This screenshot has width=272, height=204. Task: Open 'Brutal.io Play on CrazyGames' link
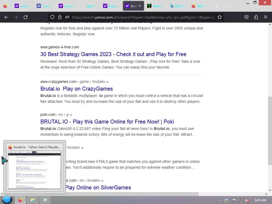[76, 89]
